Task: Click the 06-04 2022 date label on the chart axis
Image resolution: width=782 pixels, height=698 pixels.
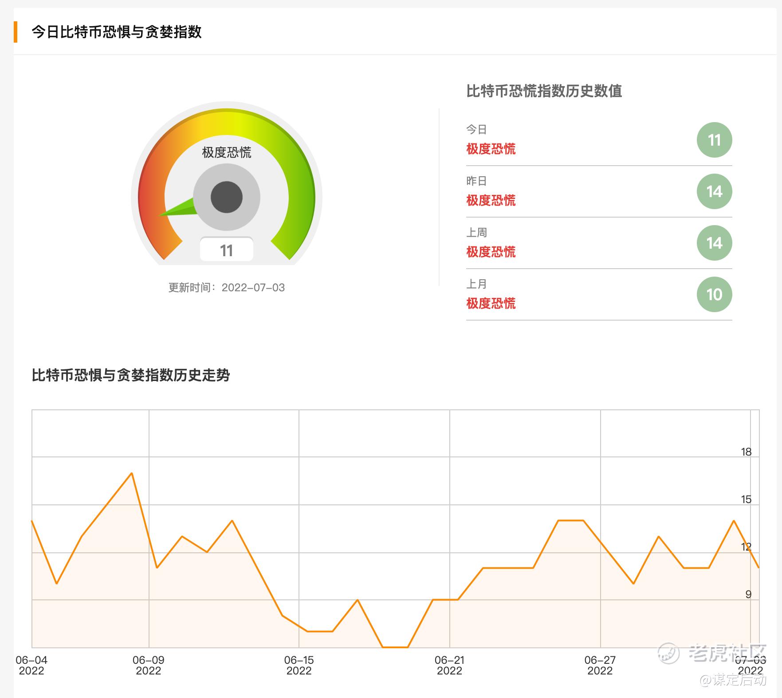Action: 31,665
